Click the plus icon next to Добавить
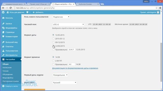 (x=34, y=12)
